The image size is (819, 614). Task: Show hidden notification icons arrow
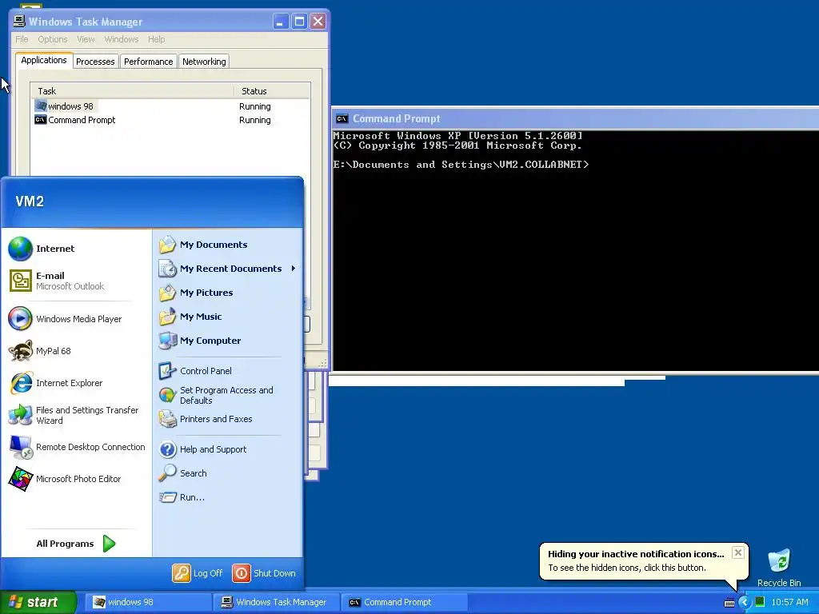(745, 602)
